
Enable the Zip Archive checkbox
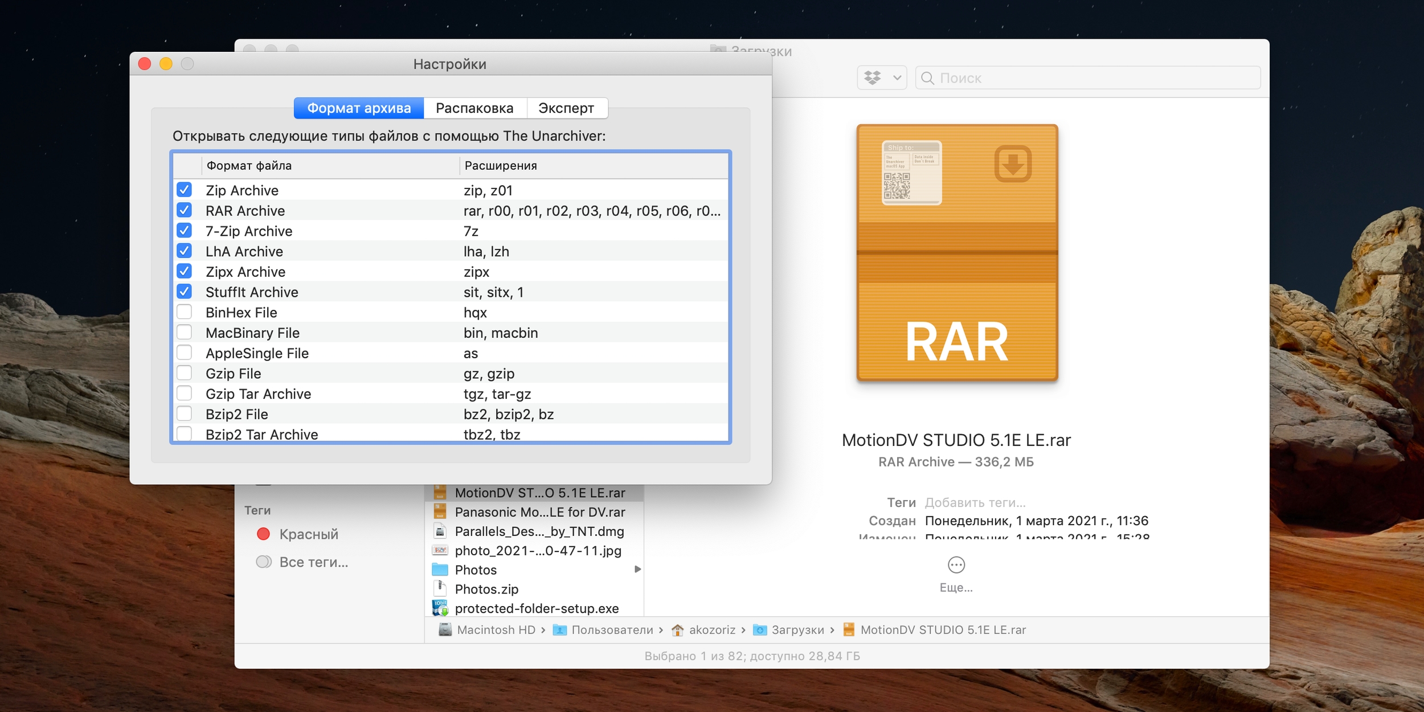(x=184, y=190)
